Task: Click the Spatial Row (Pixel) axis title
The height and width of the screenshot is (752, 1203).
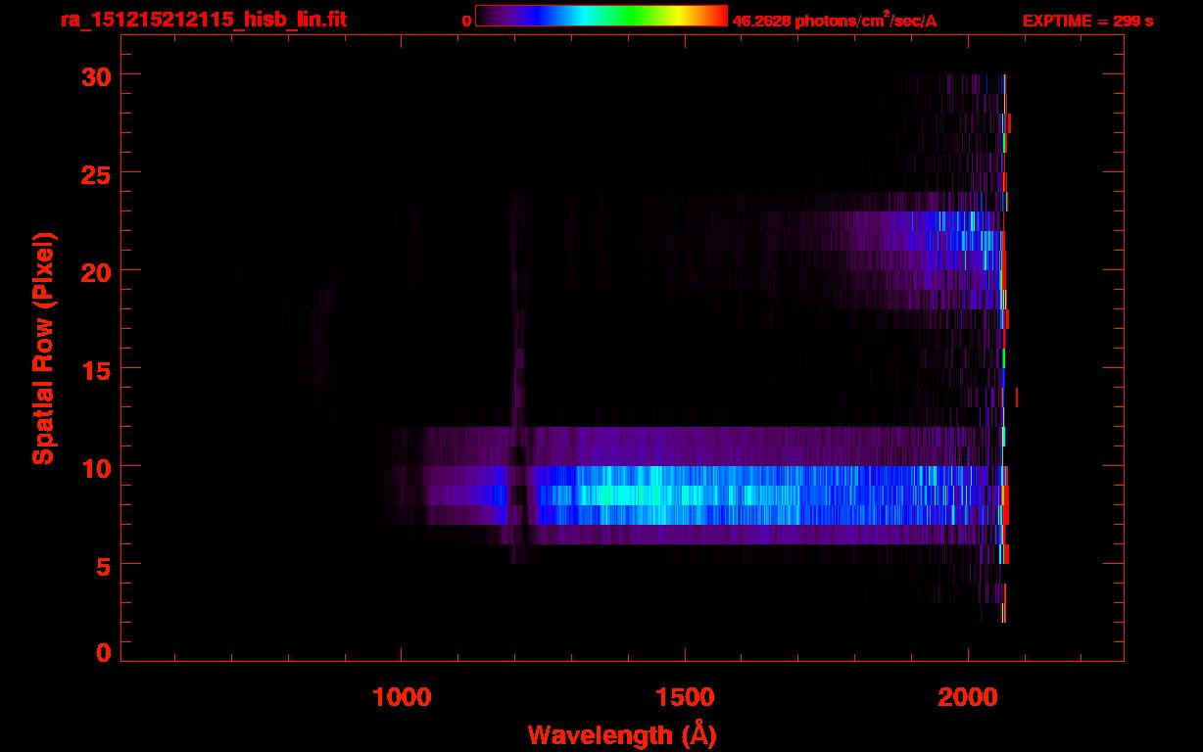Action: (43, 348)
